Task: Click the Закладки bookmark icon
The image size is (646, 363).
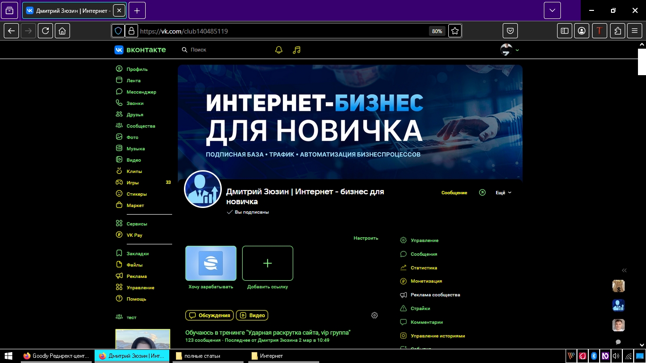Action: [119, 253]
